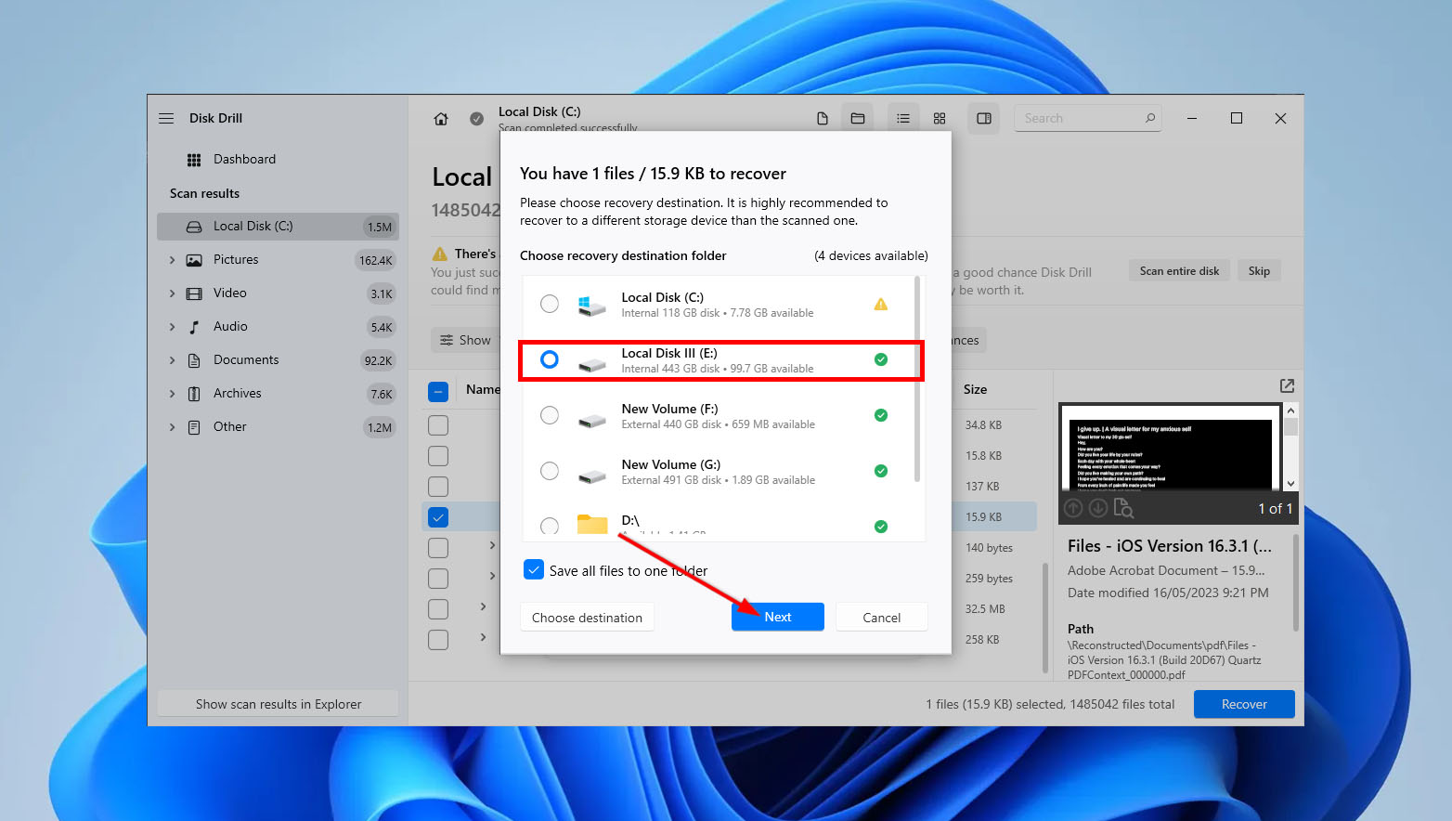Viewport: 1452px width, 821px height.
Task: Click the destination list scrollbar
Action: (917, 381)
